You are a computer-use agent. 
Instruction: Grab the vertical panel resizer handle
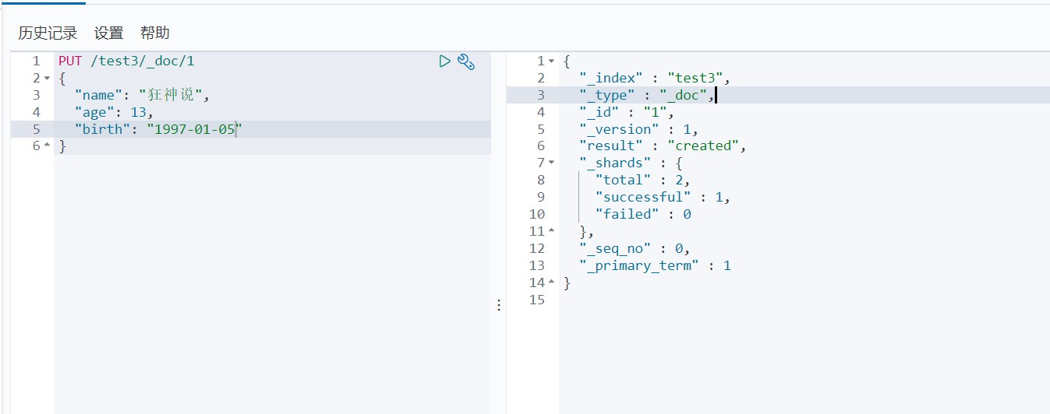499,306
